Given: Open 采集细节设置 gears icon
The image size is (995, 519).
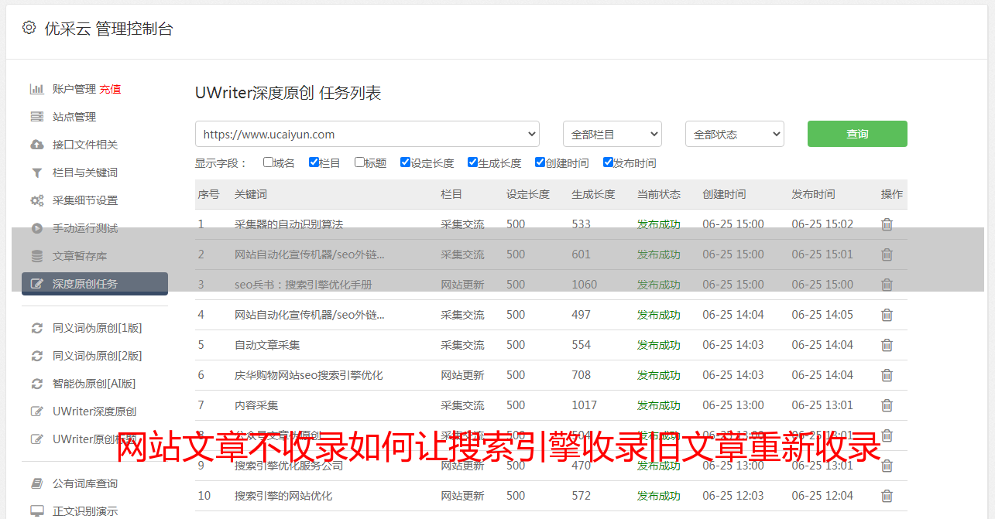Looking at the screenshot, I should pyautogui.click(x=36, y=200).
